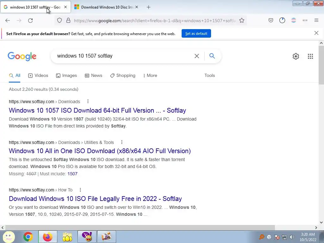
Task: Switch to Images results
Action: pyautogui.click(x=66, y=75)
